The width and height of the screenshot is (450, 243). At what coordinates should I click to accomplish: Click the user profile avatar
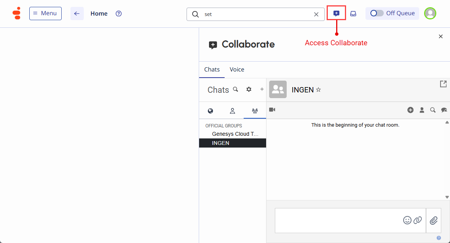click(x=430, y=13)
